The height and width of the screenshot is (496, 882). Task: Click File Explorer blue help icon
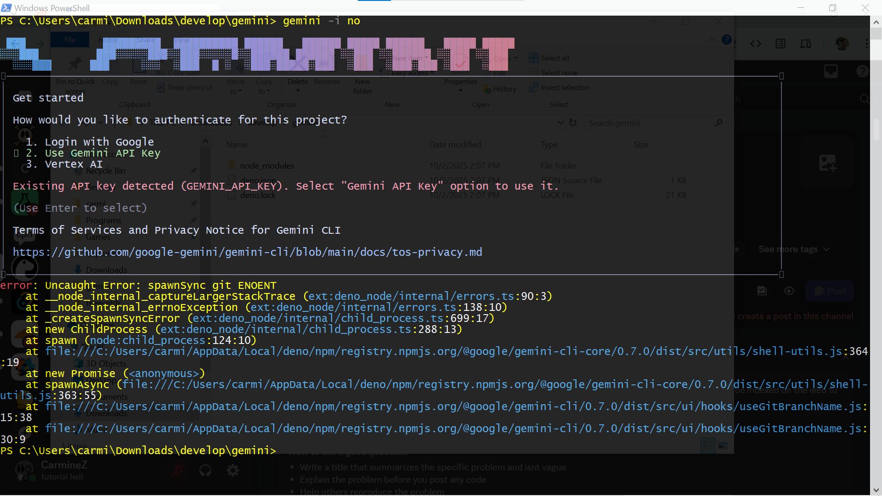pos(726,40)
